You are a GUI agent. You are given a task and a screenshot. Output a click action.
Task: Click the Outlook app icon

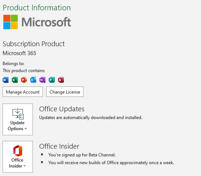[x=33, y=80]
